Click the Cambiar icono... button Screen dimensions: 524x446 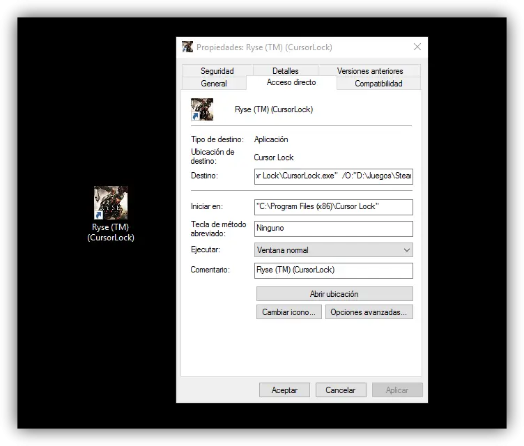[x=289, y=312]
